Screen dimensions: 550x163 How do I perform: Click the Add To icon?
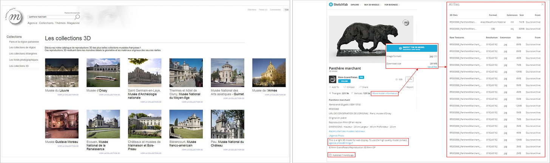331,87
